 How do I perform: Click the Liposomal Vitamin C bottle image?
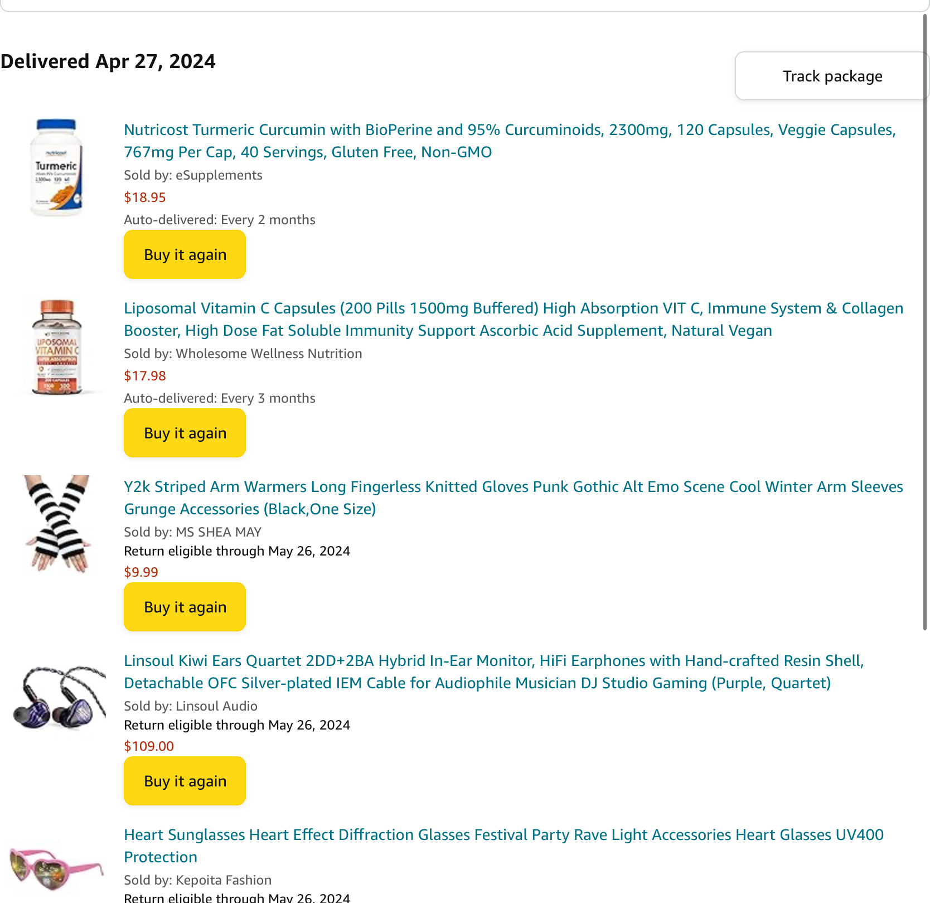pyautogui.click(x=57, y=347)
